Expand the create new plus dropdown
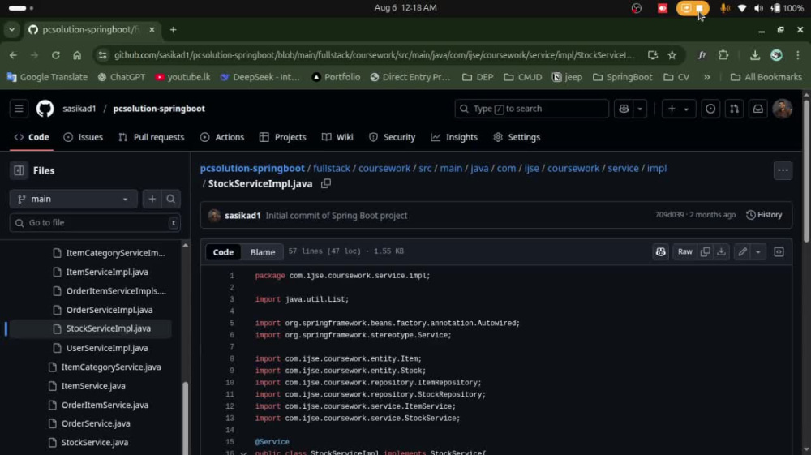 point(679,109)
